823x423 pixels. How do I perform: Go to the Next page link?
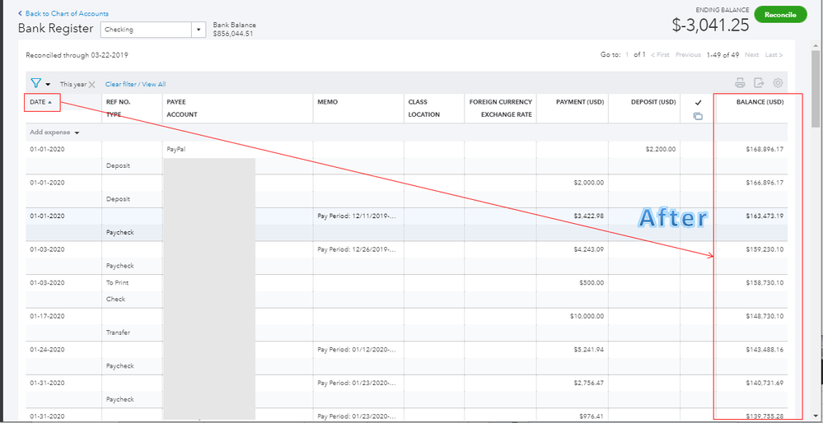pos(751,54)
